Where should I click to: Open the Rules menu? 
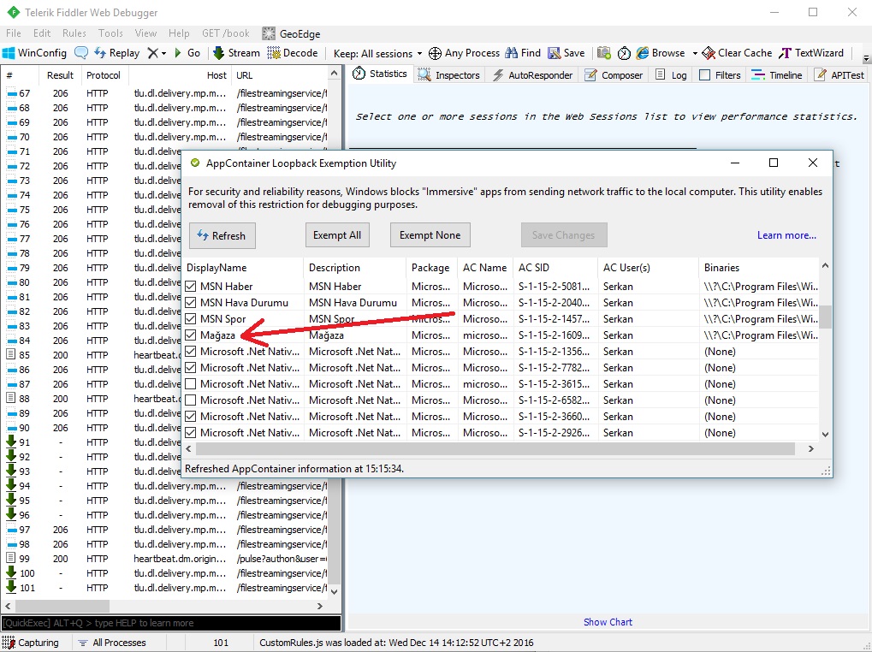pos(74,33)
